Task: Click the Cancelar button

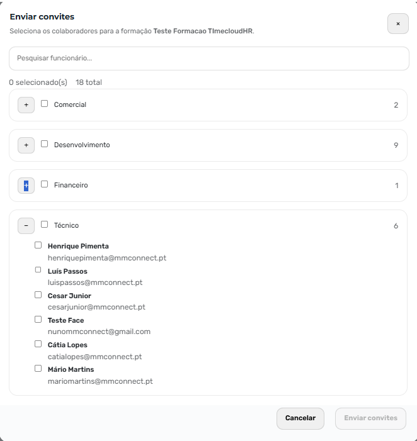Action: pyautogui.click(x=300, y=418)
